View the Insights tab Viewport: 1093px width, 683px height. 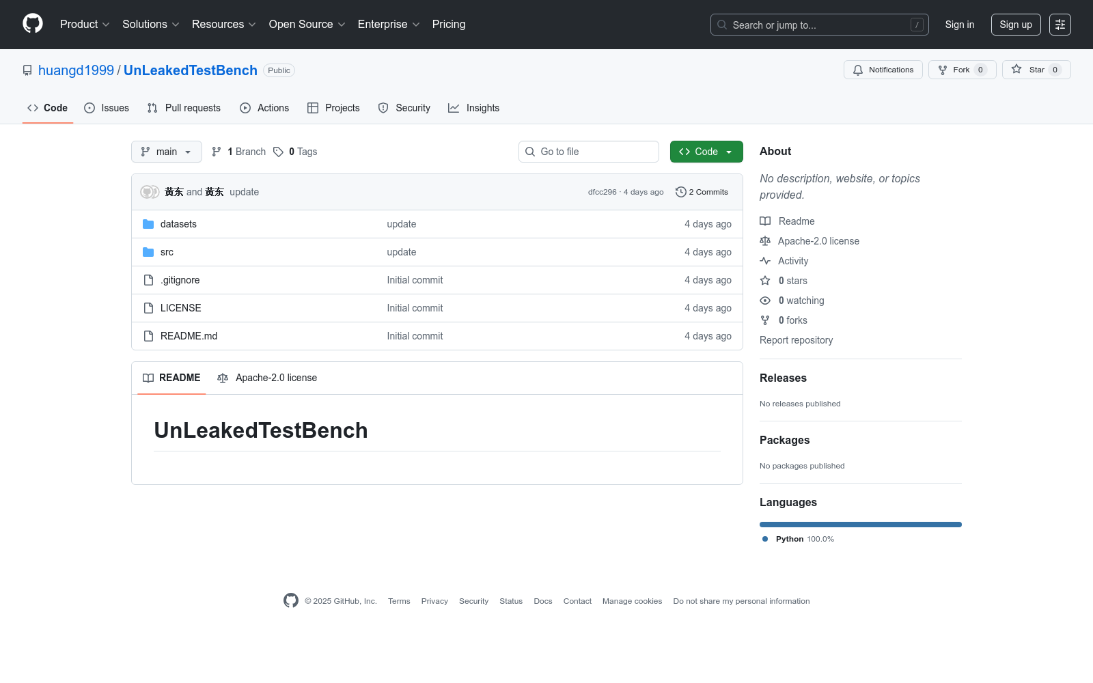[473, 108]
